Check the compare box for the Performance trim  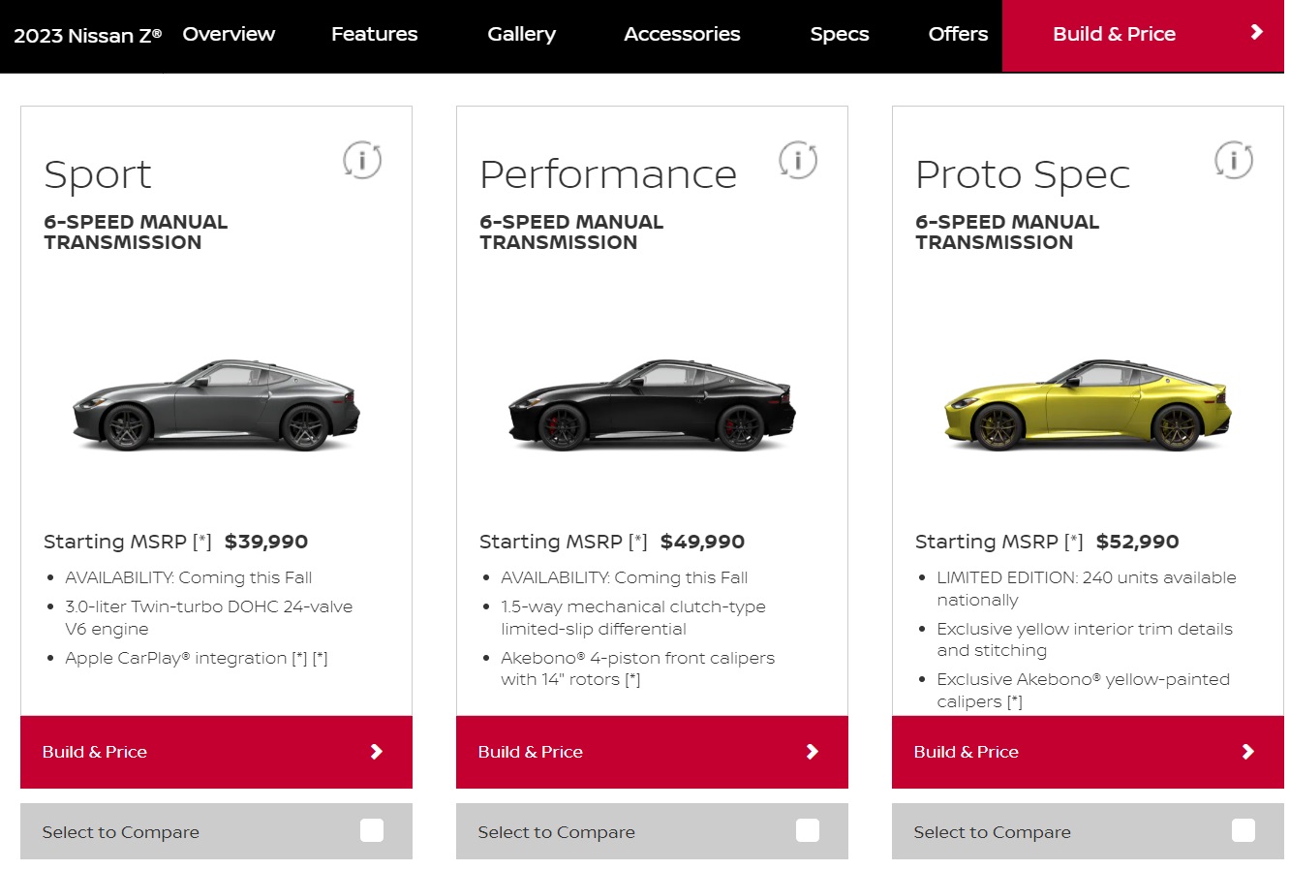click(807, 830)
